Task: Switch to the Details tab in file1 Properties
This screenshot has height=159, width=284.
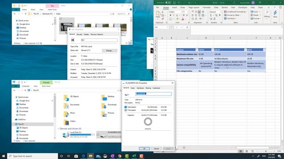Action: pyautogui.click(x=86, y=34)
